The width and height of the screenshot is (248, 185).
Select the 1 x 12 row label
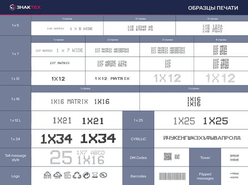(15, 79)
